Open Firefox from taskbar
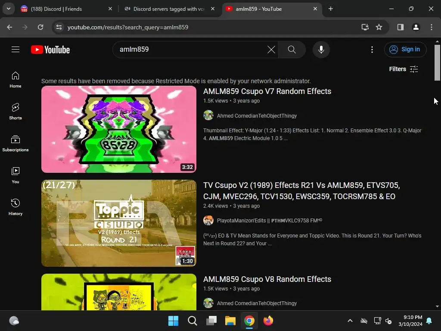This screenshot has width=441, height=331. click(268, 321)
